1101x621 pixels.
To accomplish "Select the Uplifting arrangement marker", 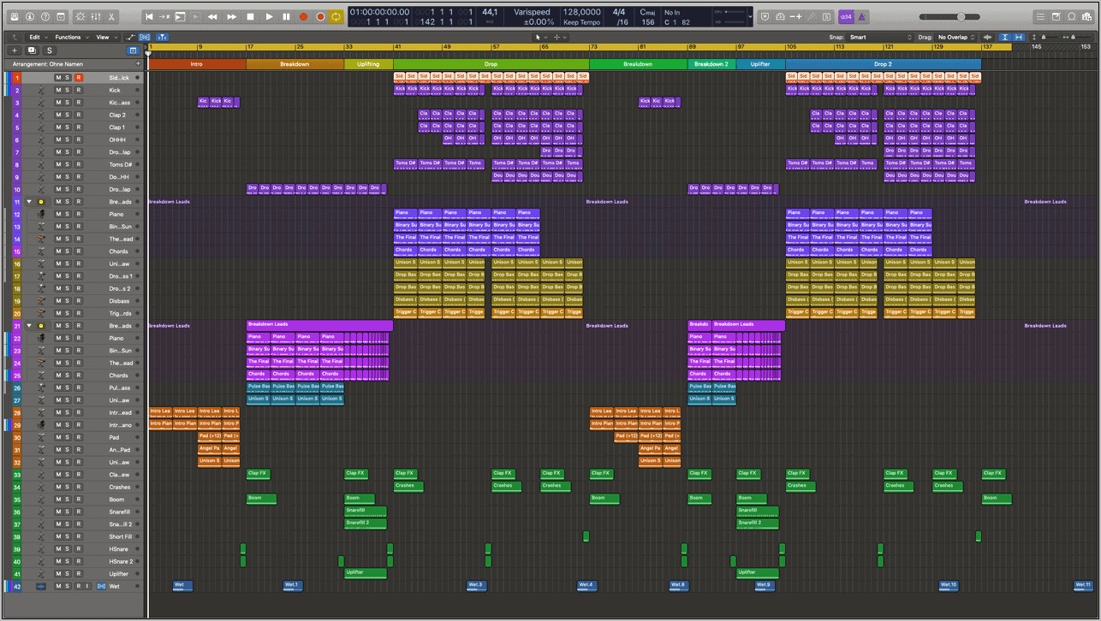I will click(369, 64).
